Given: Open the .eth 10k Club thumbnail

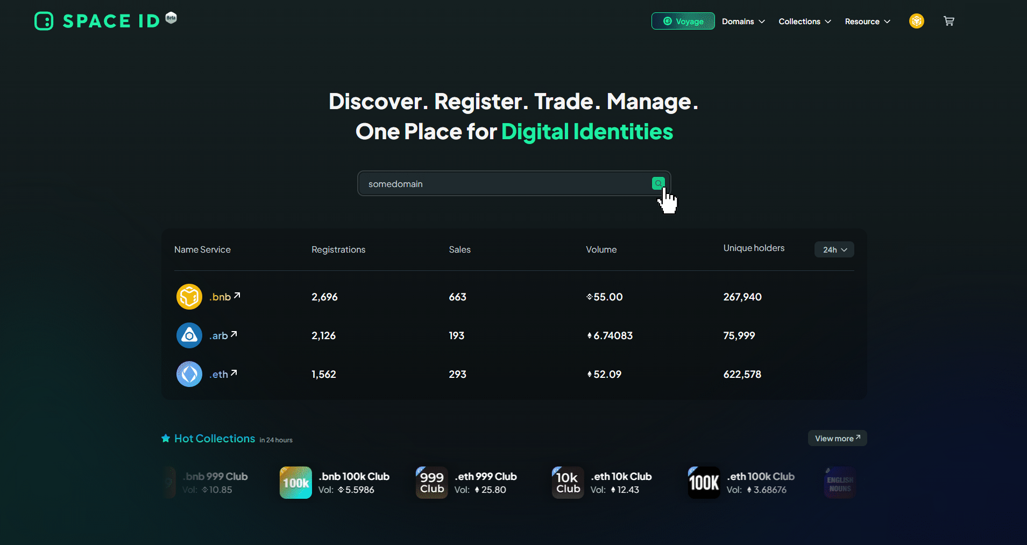Looking at the screenshot, I should pos(568,483).
